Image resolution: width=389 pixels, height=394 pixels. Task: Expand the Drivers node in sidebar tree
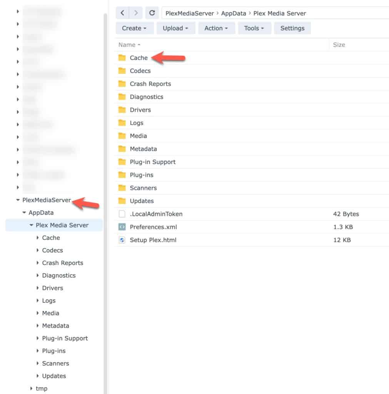coord(37,288)
